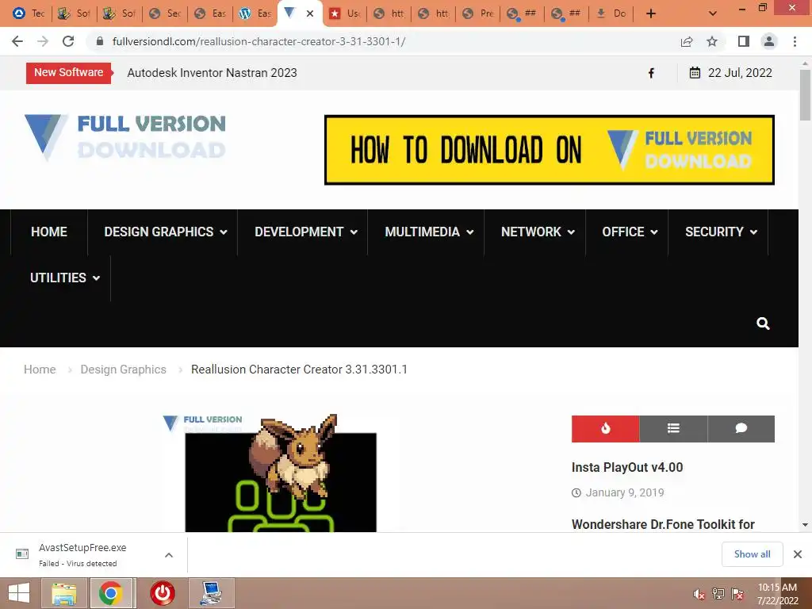Open the computer monitor taskbar app
812x609 pixels.
point(212,593)
